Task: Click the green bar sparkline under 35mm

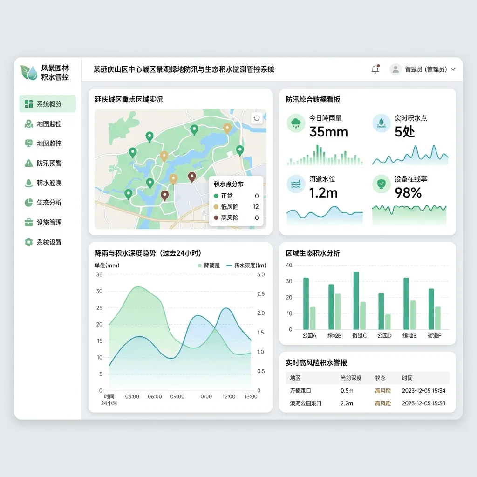Action: pyautogui.click(x=325, y=155)
